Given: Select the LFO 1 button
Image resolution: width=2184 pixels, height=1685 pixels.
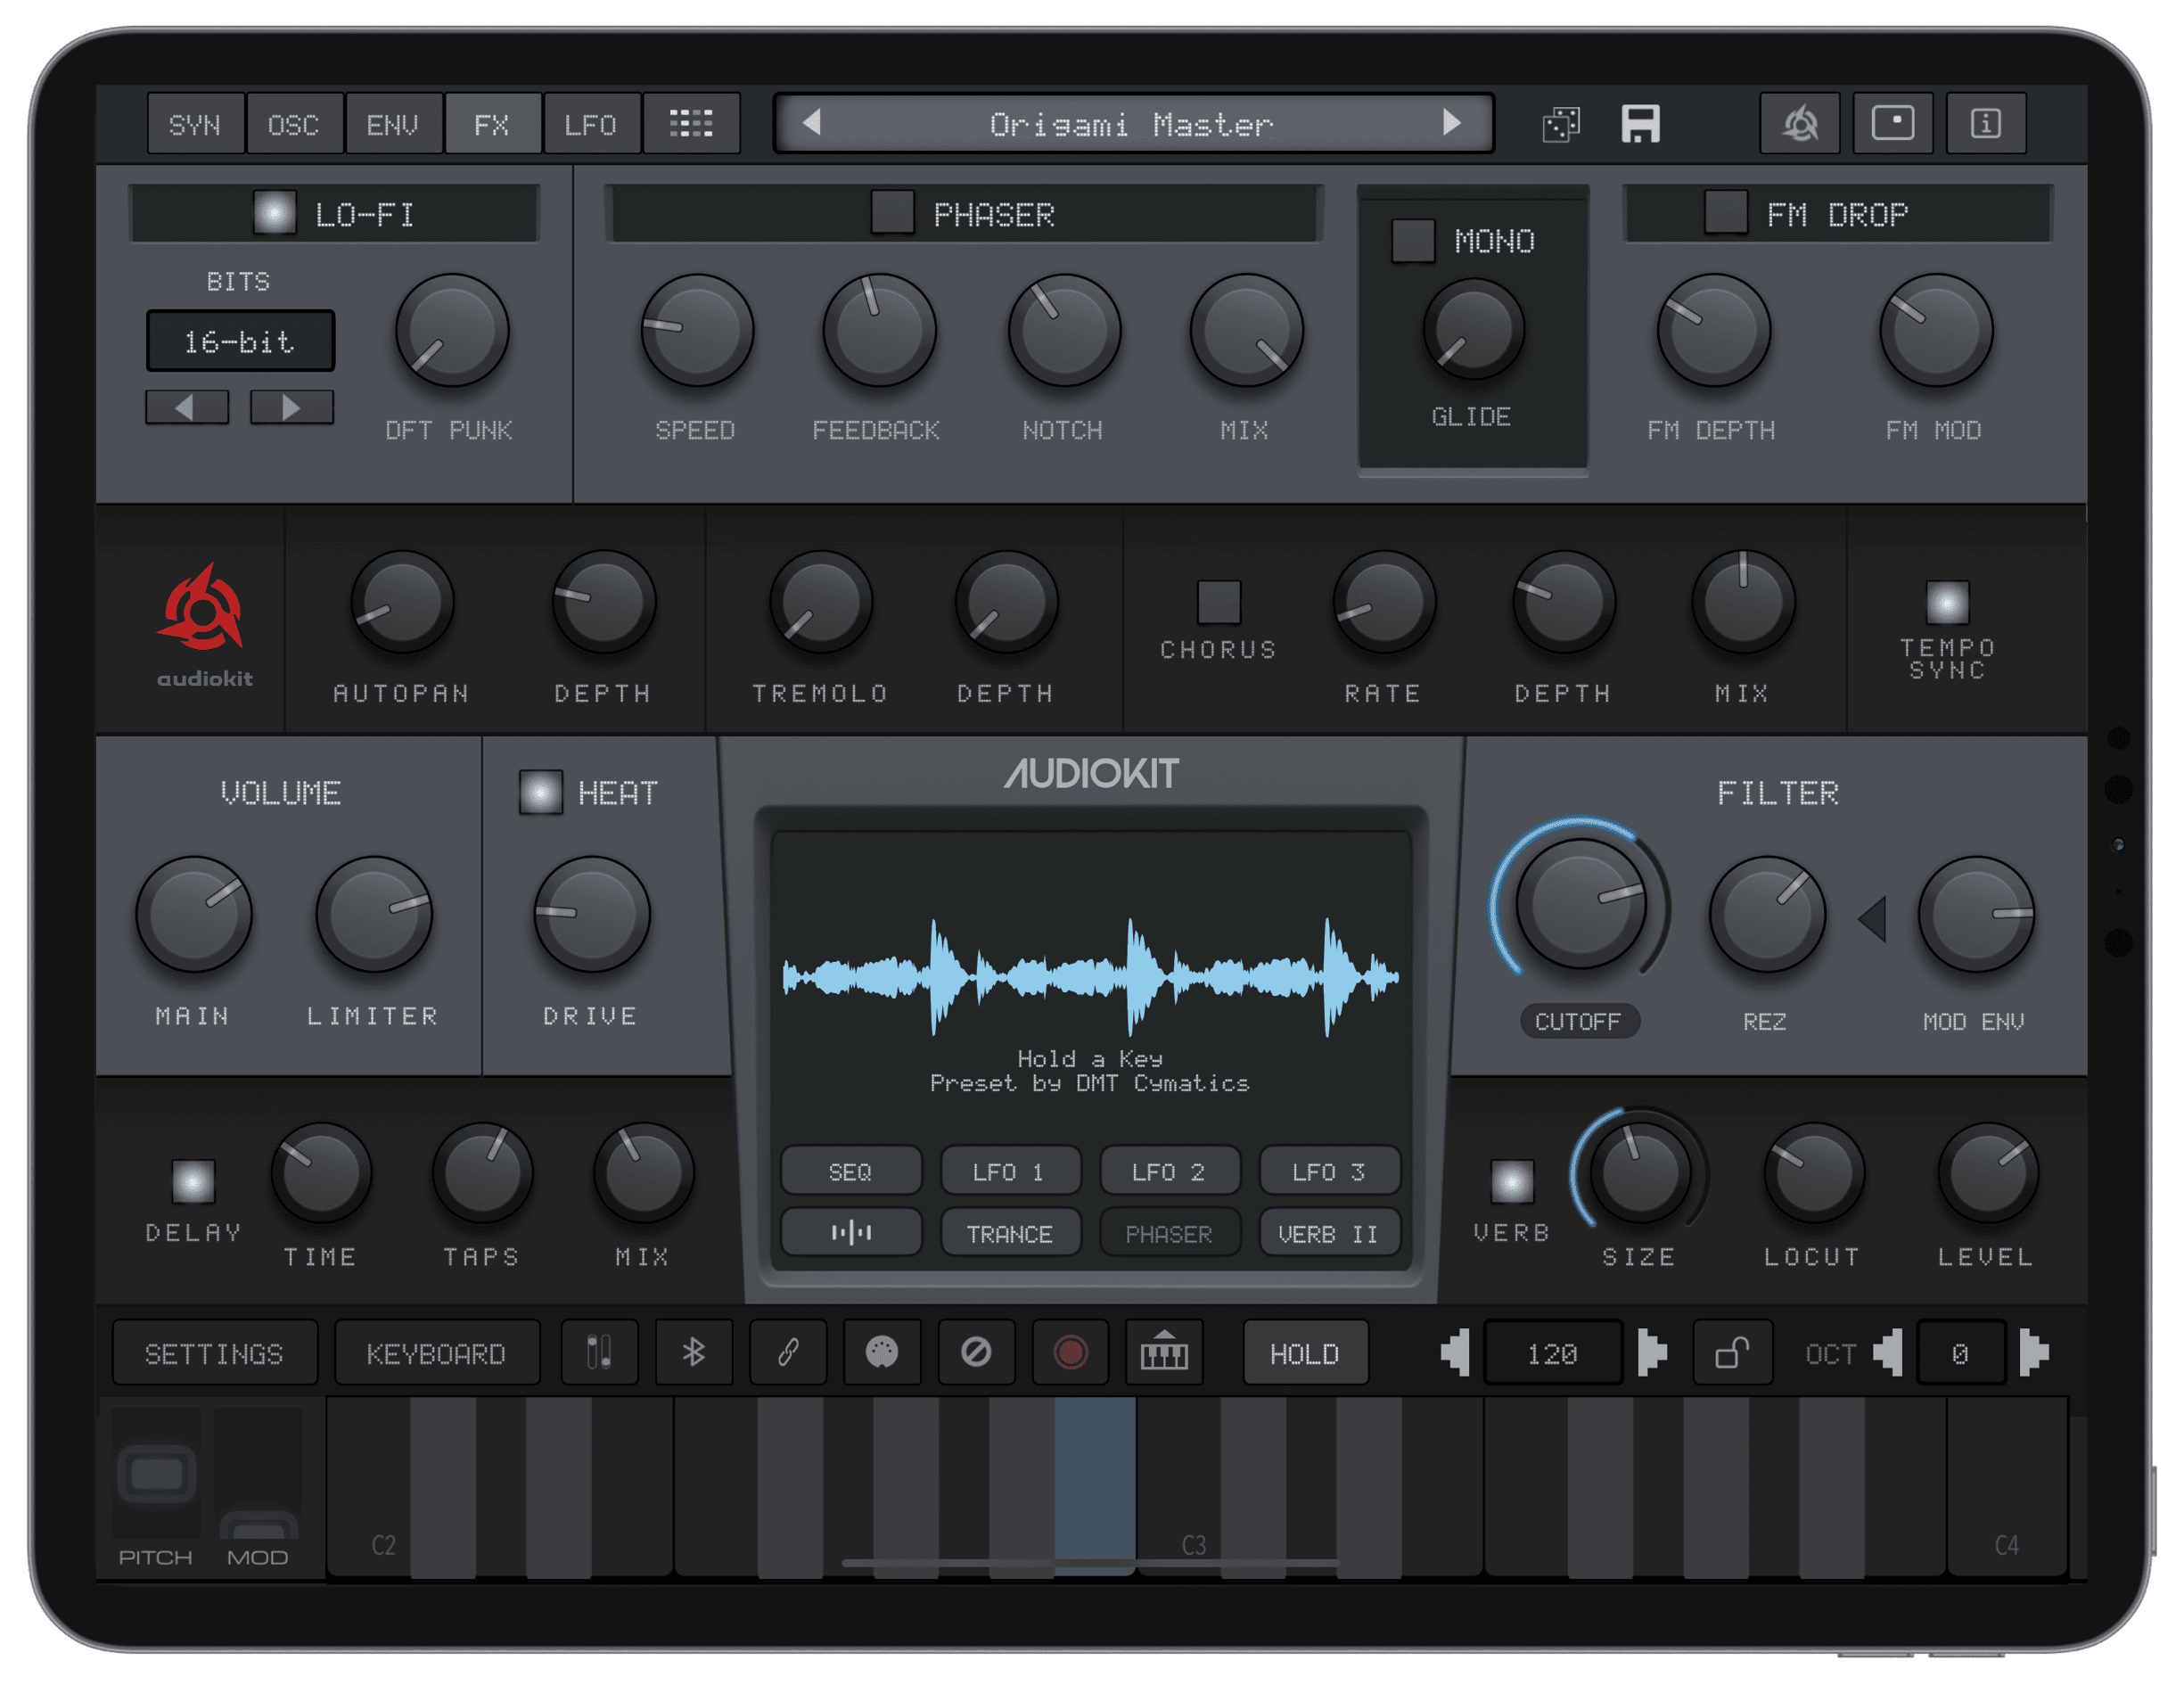Looking at the screenshot, I should tap(1010, 1171).
